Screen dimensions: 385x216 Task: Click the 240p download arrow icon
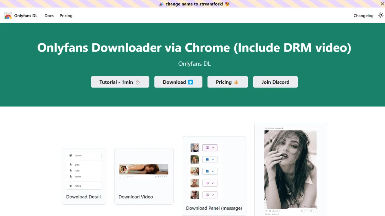[71, 165]
